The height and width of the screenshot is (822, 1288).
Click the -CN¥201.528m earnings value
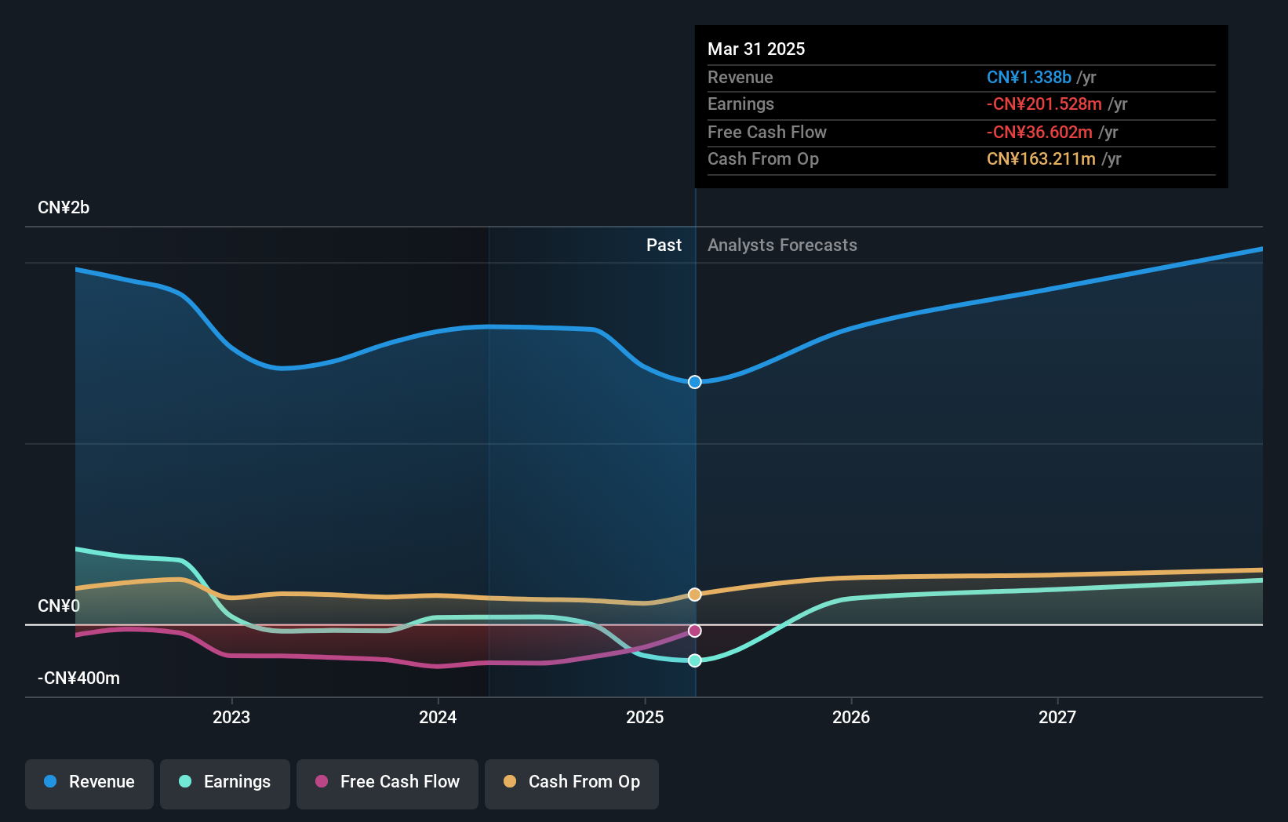pos(1044,104)
